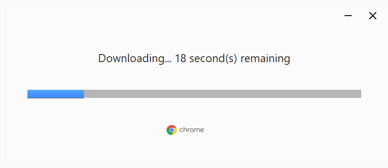Click the word "second(s)" in the status
This screenshot has height=168, width=388.
tap(213, 59)
